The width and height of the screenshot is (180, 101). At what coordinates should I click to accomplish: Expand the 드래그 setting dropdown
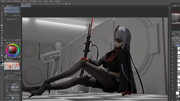point(14,84)
